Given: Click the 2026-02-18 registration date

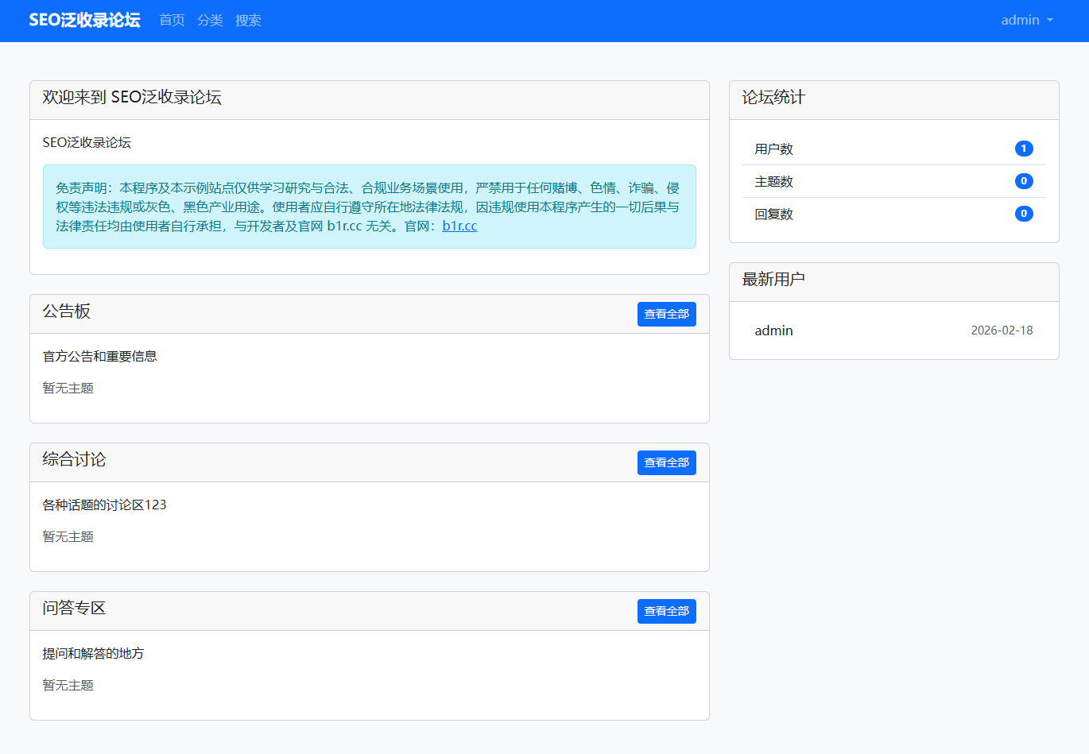Looking at the screenshot, I should pyautogui.click(x=1002, y=331).
